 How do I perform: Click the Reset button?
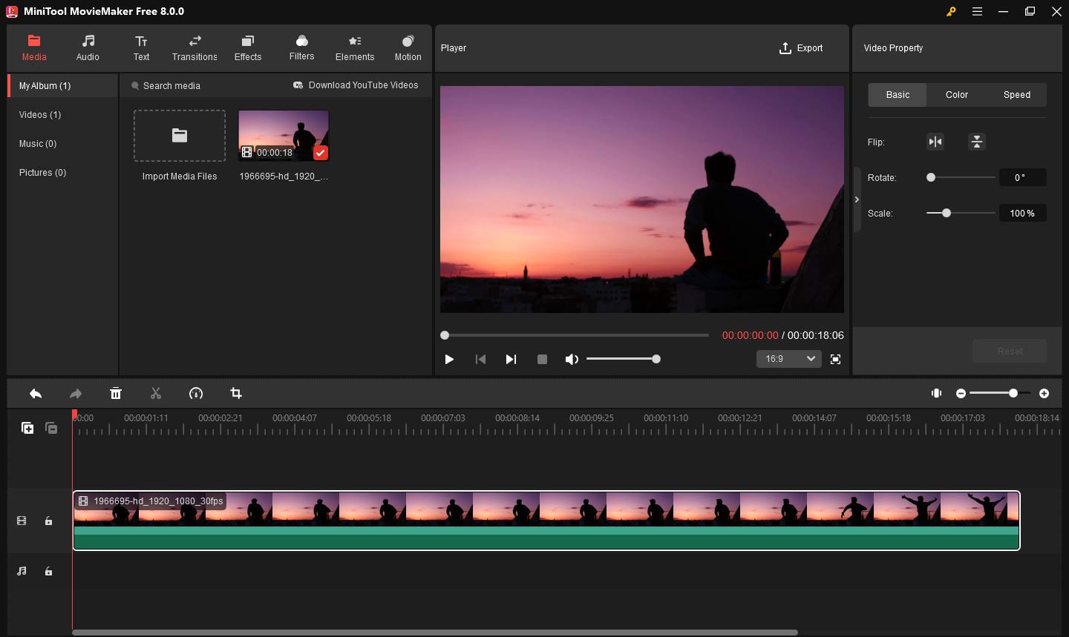[x=1010, y=351]
